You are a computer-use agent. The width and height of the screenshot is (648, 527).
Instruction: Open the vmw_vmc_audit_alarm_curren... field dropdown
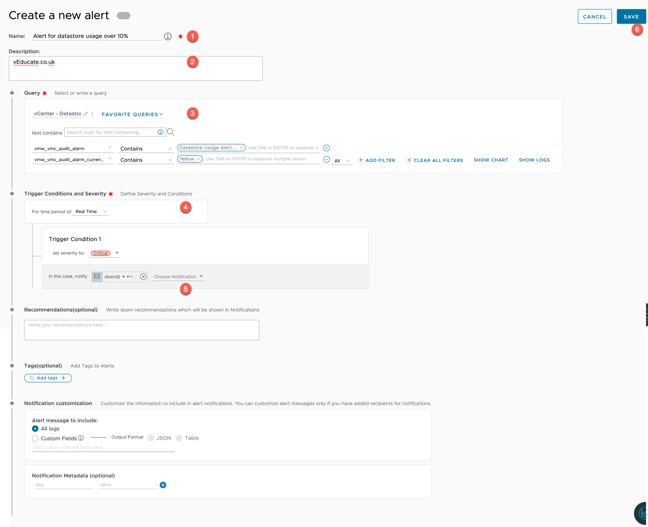point(72,159)
